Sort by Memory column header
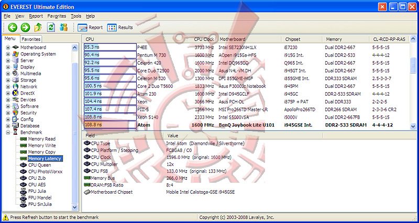 pyautogui.click(x=346, y=39)
